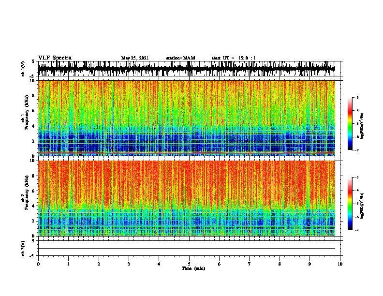The image size is (383, 296).
Task: Select the "start UT = 15:0 :1" text
Action: tap(234, 58)
